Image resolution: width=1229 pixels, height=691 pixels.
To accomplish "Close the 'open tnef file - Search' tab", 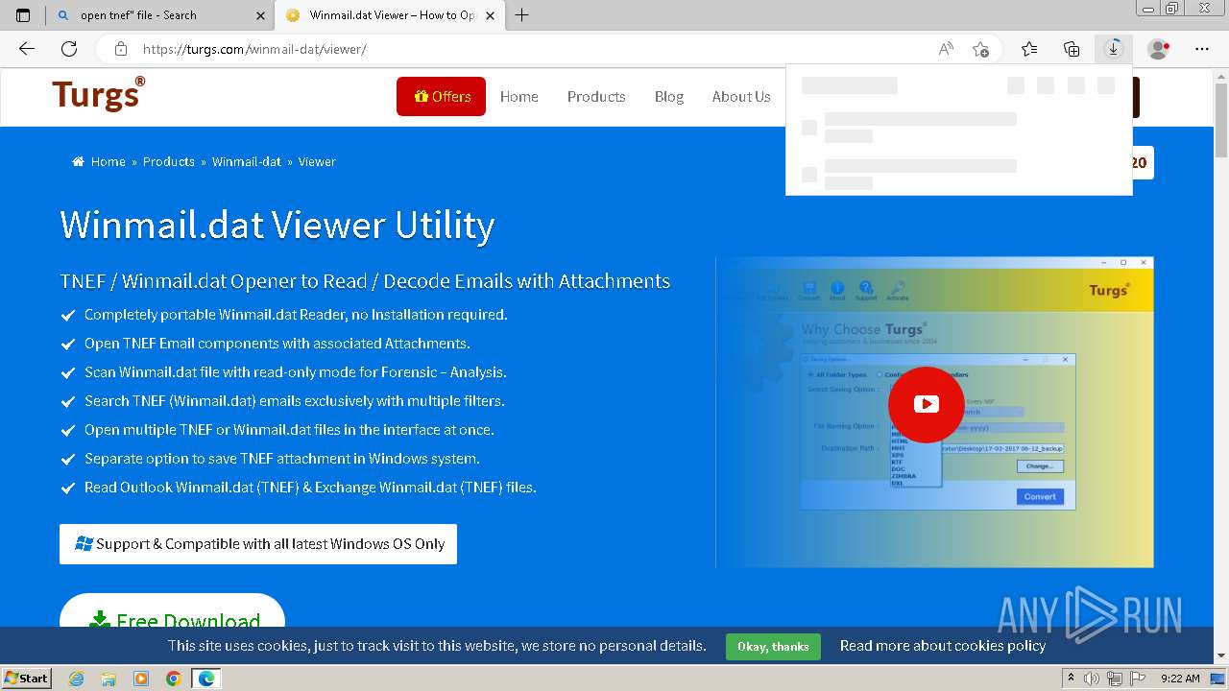I will 260,15.
